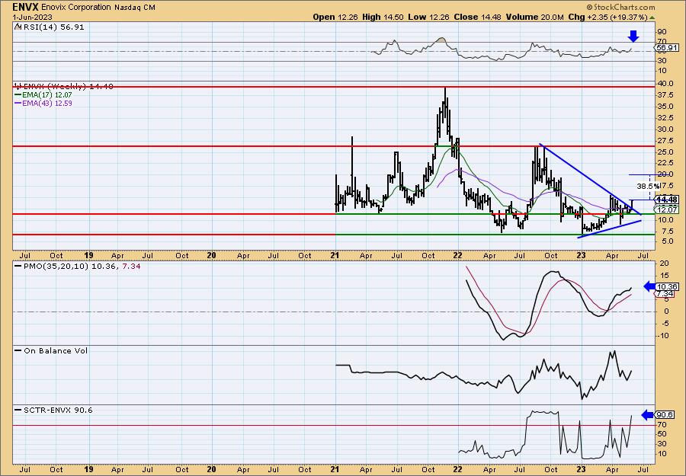Viewport: 686px width, 476px height.
Task: Click the 1-Jun-2023 chart date
Action: tap(32, 17)
